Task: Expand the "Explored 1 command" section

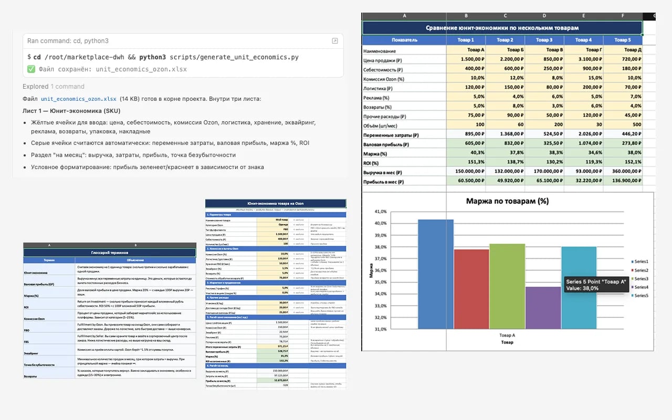Action: tap(53, 87)
